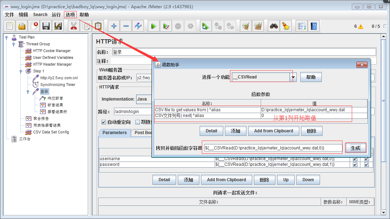Toggle last checkbox in username row
This screenshot has height=219, width=390.
pyautogui.click(x=366, y=159)
